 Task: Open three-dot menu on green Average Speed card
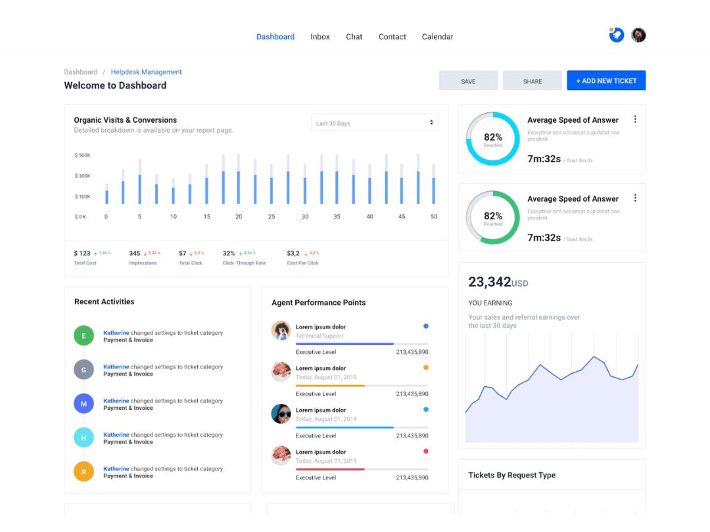pyautogui.click(x=635, y=198)
